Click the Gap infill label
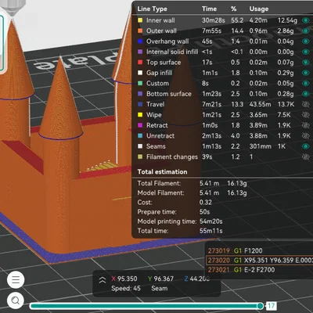The height and width of the screenshot is (313, 313). click(x=159, y=73)
